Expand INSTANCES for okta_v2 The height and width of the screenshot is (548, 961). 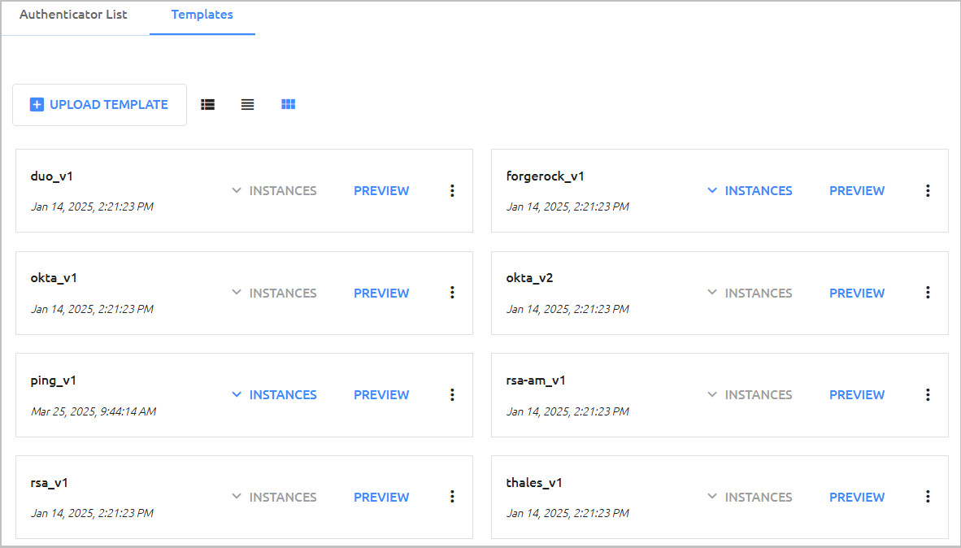(x=750, y=293)
